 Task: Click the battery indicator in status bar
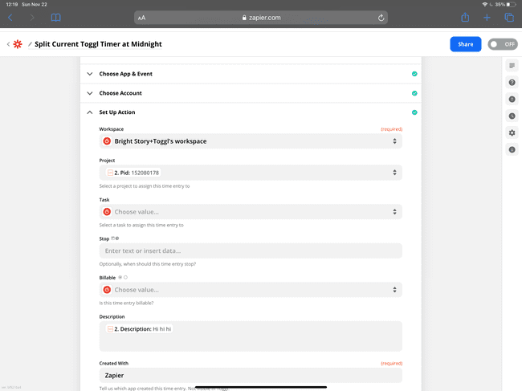click(x=511, y=4)
